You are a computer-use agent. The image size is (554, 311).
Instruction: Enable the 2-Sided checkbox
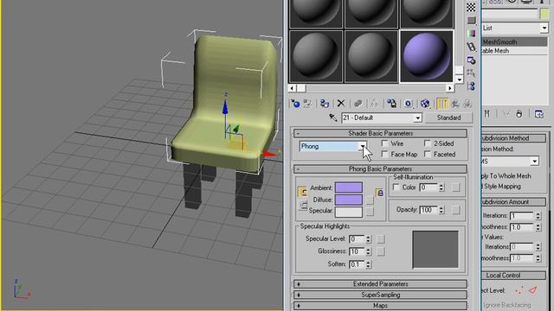coord(427,143)
